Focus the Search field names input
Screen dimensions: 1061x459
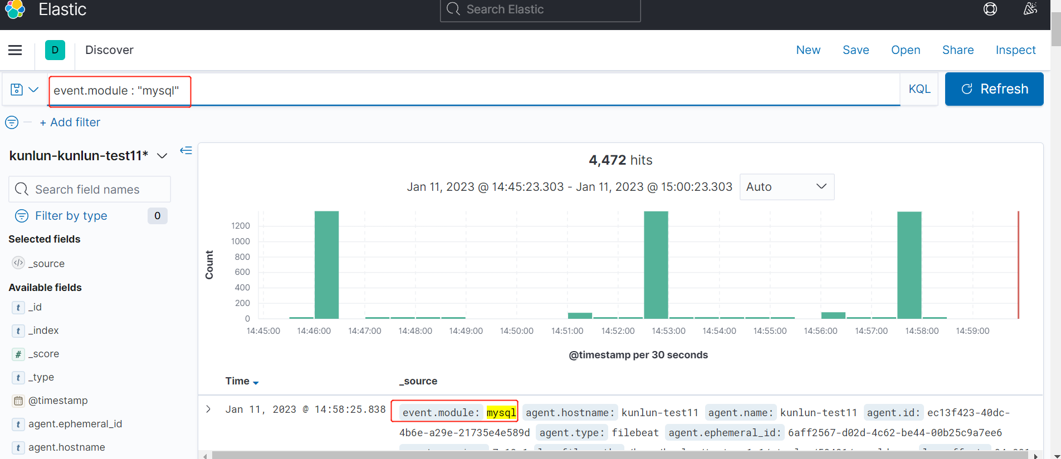click(90, 189)
